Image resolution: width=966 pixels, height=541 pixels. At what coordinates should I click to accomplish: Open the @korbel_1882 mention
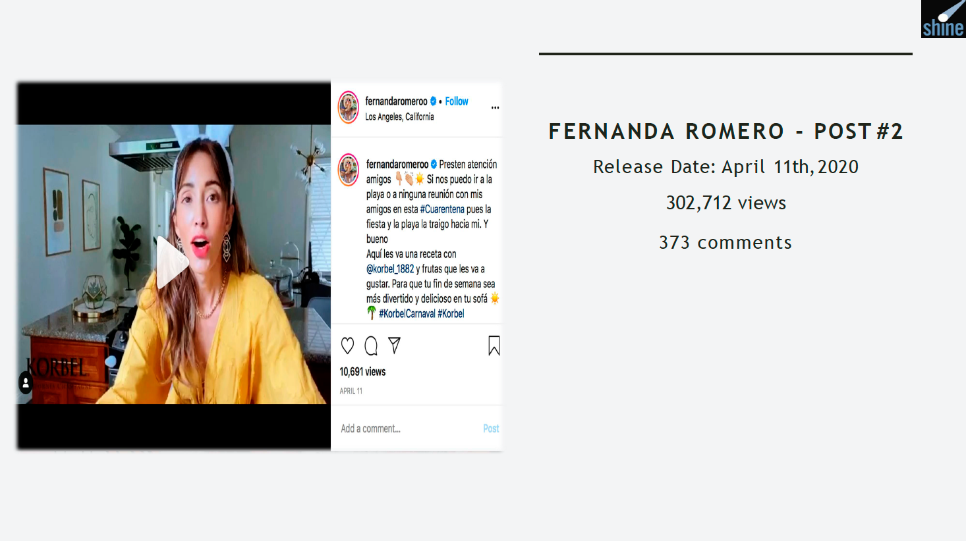click(390, 269)
